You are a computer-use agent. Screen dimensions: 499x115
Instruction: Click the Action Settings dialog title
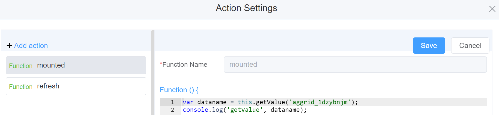tap(246, 8)
